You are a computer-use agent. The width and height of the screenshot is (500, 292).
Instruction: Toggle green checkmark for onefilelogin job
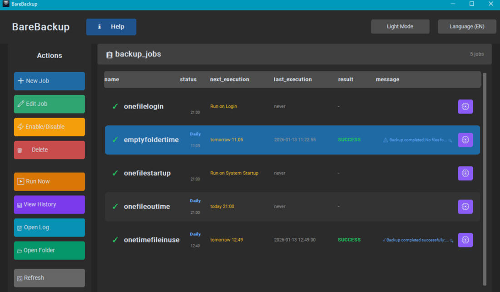click(x=115, y=106)
